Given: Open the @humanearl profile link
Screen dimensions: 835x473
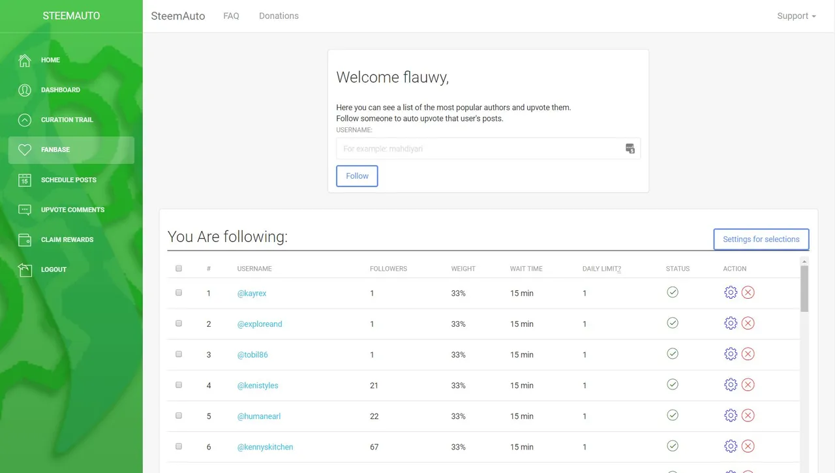Looking at the screenshot, I should pyautogui.click(x=259, y=416).
